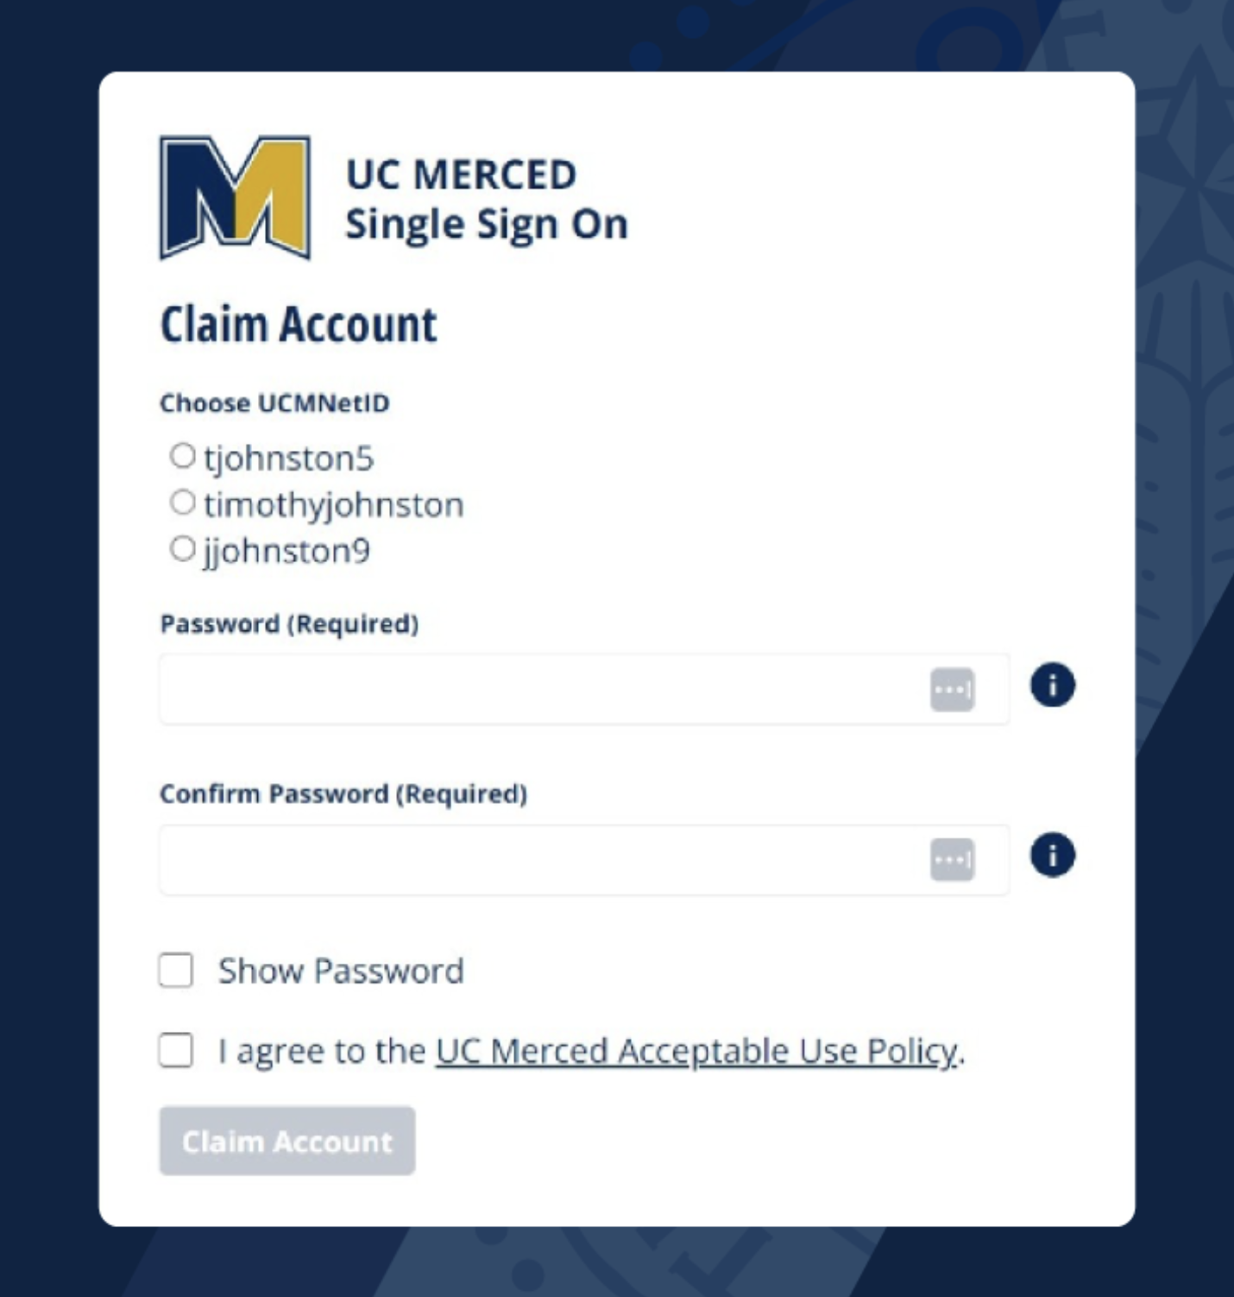Click info icon beside Confirm Password field
Viewport: 1234px width, 1297px height.
coord(1052,855)
